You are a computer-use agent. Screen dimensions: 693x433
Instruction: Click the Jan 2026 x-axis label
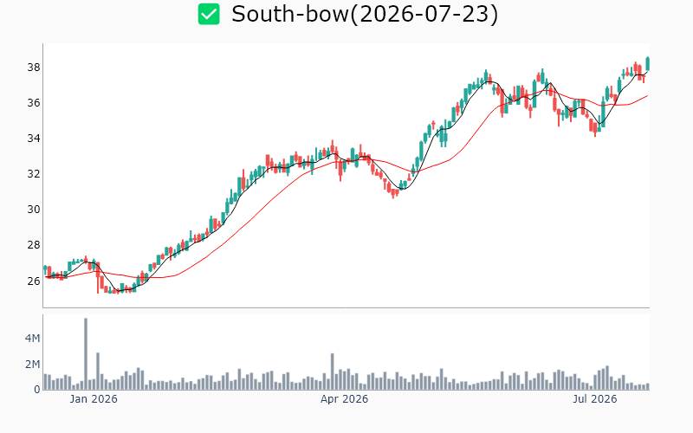(94, 399)
